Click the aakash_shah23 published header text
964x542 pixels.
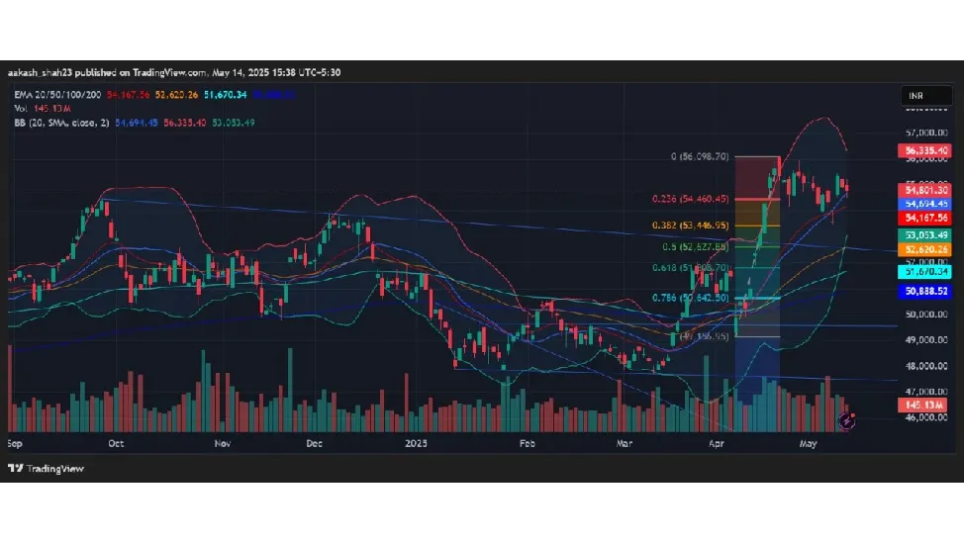pyautogui.click(x=174, y=72)
